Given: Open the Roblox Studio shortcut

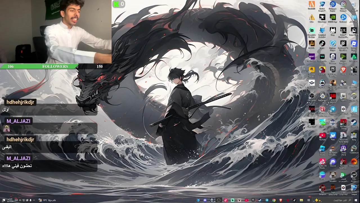Looking at the screenshot, I should click(322, 150).
